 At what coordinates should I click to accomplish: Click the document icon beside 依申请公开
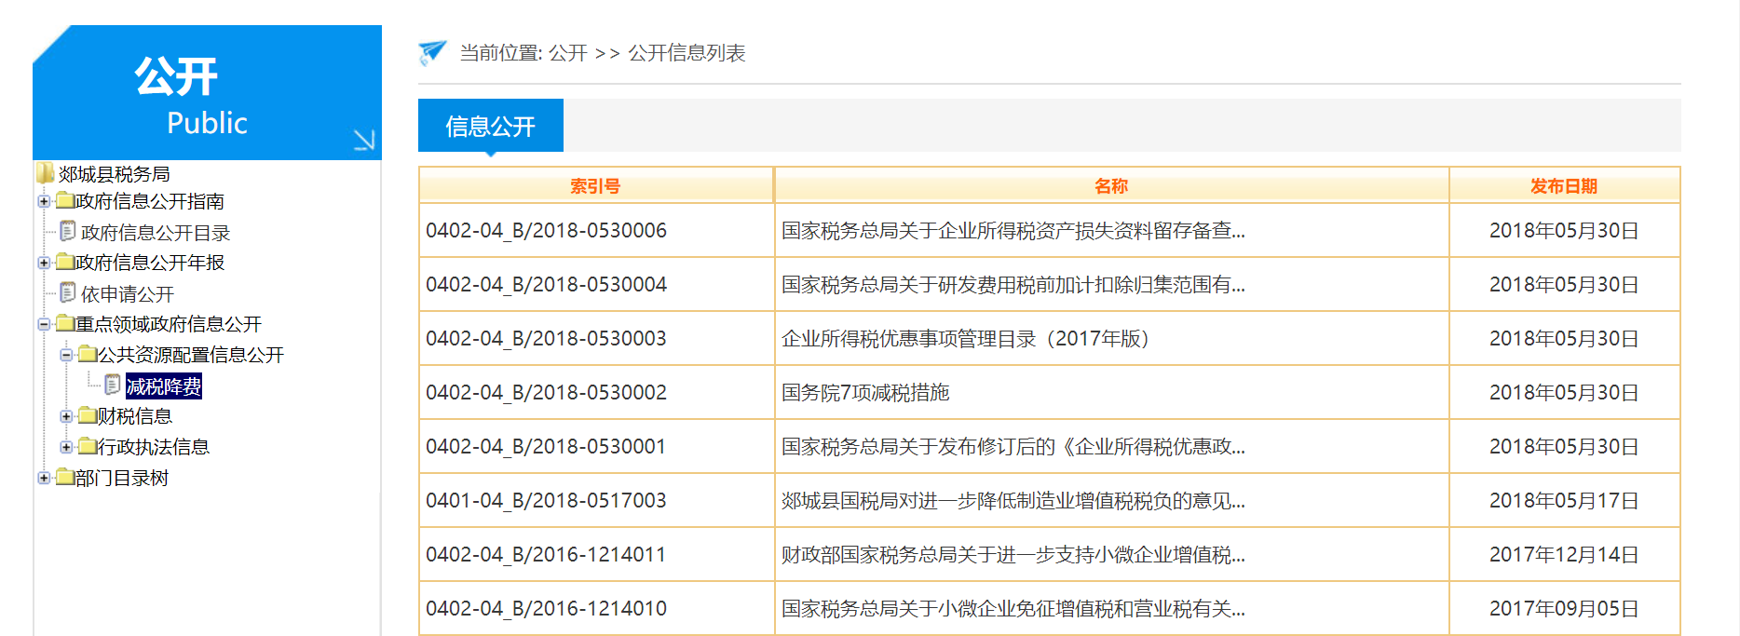[x=67, y=292]
